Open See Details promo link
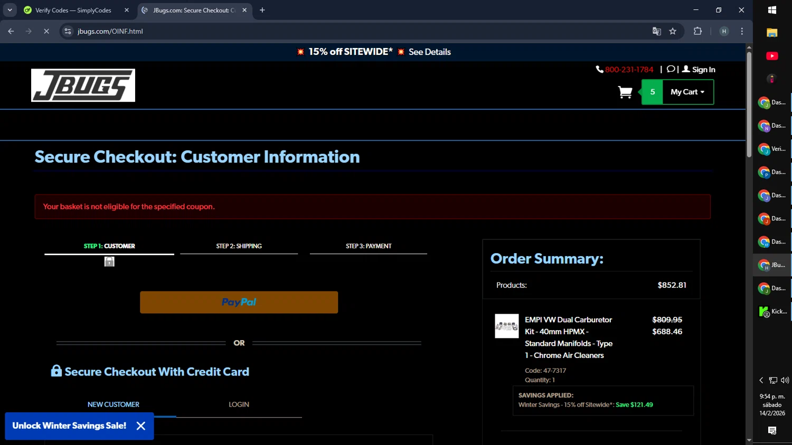The width and height of the screenshot is (792, 445). pos(429,52)
